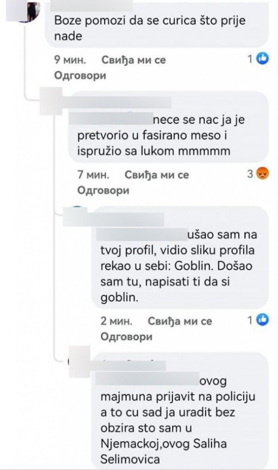Screen dimensions: 278x470
Task: Reply to the 'fasirano meso' comment via Одговори
Action: click(x=103, y=190)
